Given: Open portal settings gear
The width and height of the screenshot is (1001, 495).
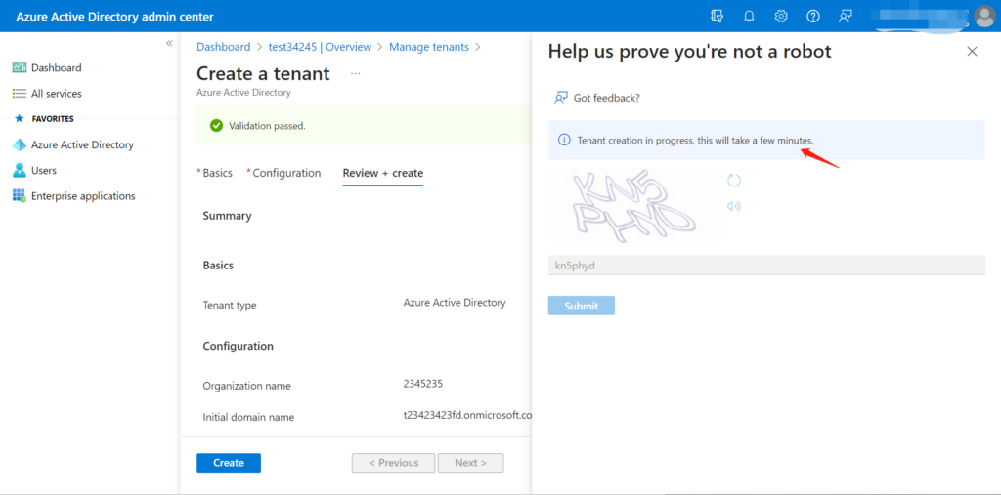Looking at the screenshot, I should (781, 16).
